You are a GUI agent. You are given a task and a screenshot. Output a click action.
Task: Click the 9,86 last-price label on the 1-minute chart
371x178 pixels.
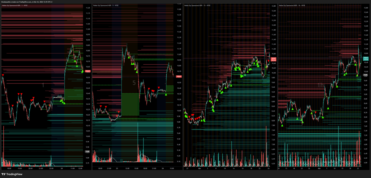(x=87, y=152)
